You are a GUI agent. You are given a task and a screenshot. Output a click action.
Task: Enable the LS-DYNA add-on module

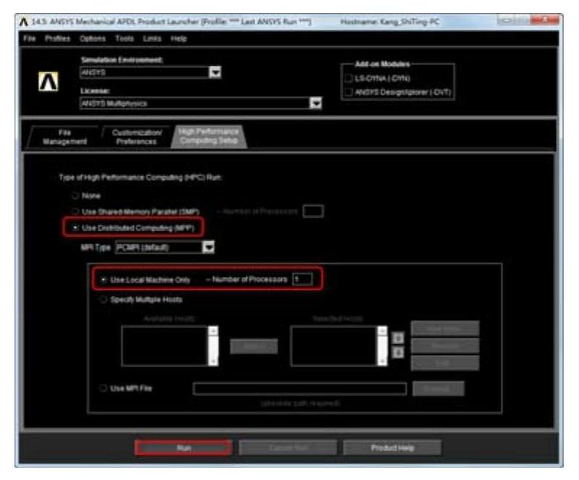[351, 78]
